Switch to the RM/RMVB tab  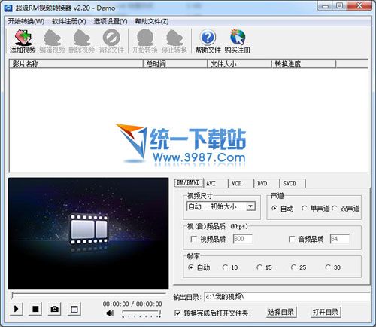189,182
